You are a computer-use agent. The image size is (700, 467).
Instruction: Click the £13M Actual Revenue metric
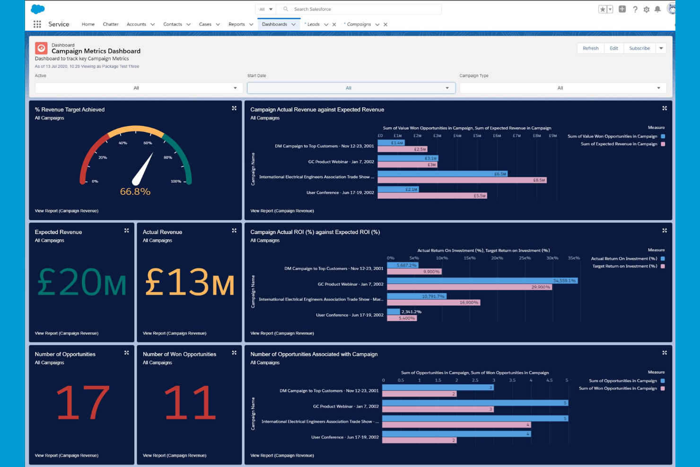pos(190,283)
